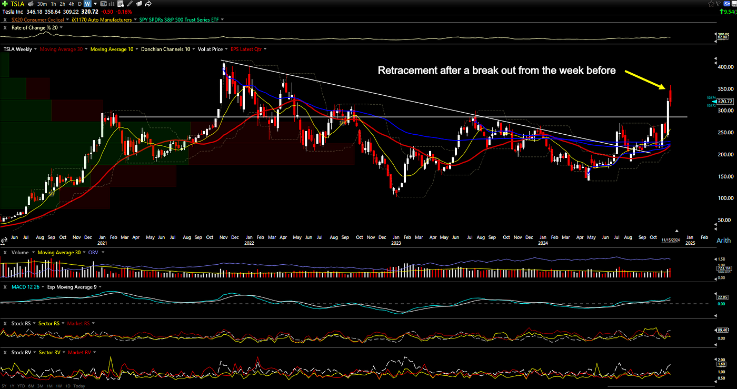Close the Stock RS pane with its X
The width and height of the screenshot is (737, 389).
coord(5,323)
